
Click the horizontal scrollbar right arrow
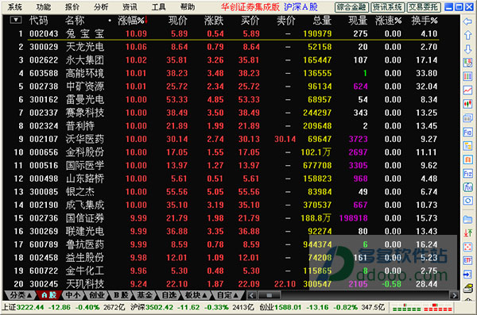[454, 295]
